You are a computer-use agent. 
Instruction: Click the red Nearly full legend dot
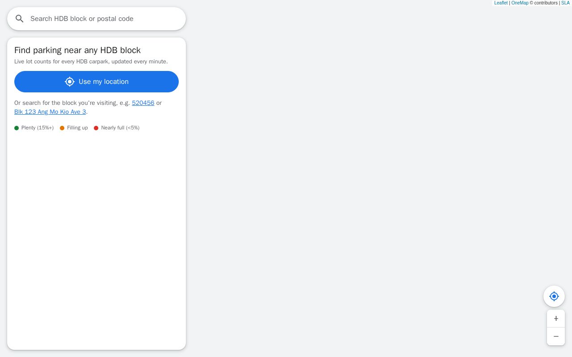point(96,128)
